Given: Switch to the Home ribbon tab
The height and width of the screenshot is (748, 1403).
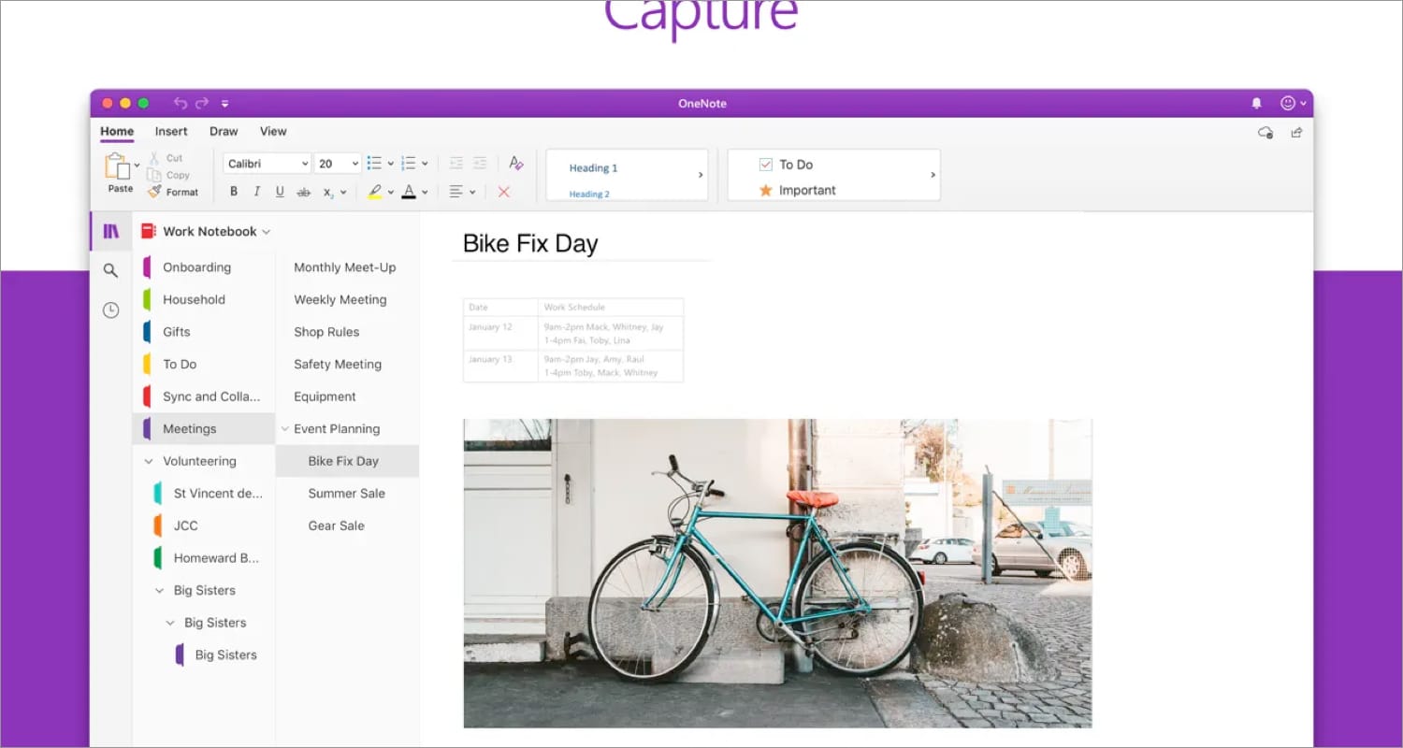Looking at the screenshot, I should (117, 132).
